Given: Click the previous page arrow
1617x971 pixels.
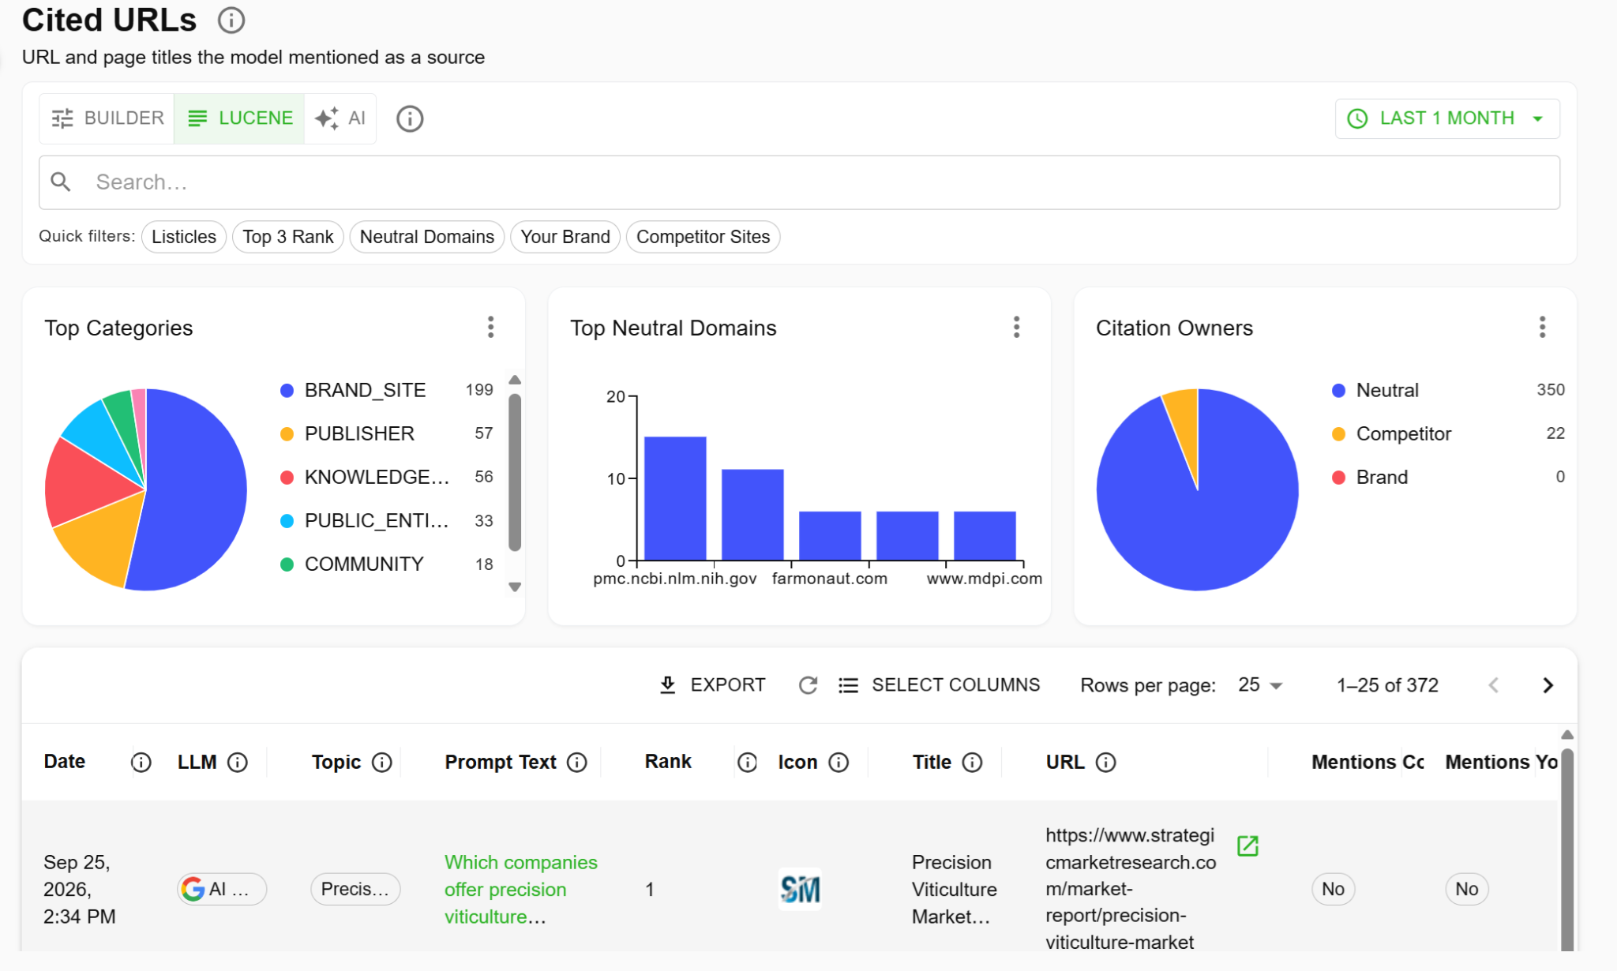Looking at the screenshot, I should click(1493, 685).
